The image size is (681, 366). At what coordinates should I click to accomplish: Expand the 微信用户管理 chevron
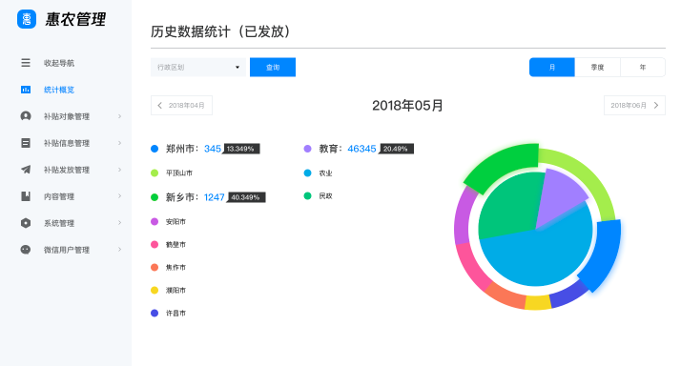click(119, 250)
